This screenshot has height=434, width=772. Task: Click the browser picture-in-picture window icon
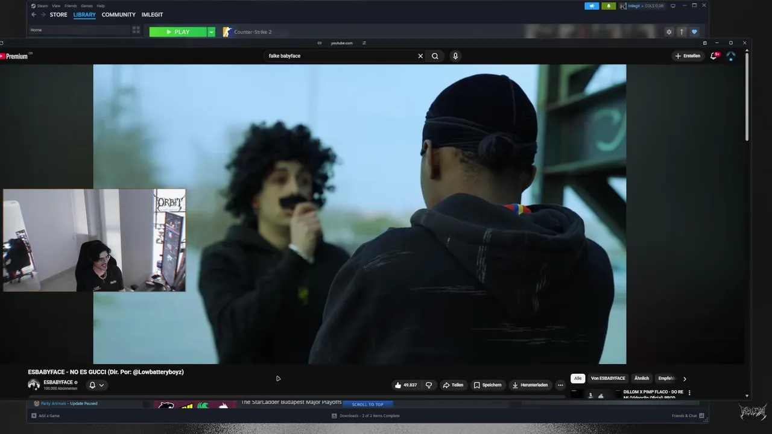click(x=704, y=43)
